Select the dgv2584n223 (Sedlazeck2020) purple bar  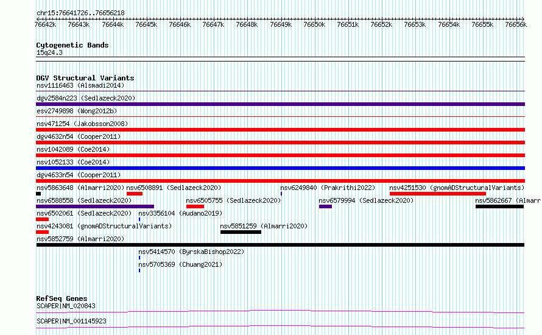pos(280,104)
